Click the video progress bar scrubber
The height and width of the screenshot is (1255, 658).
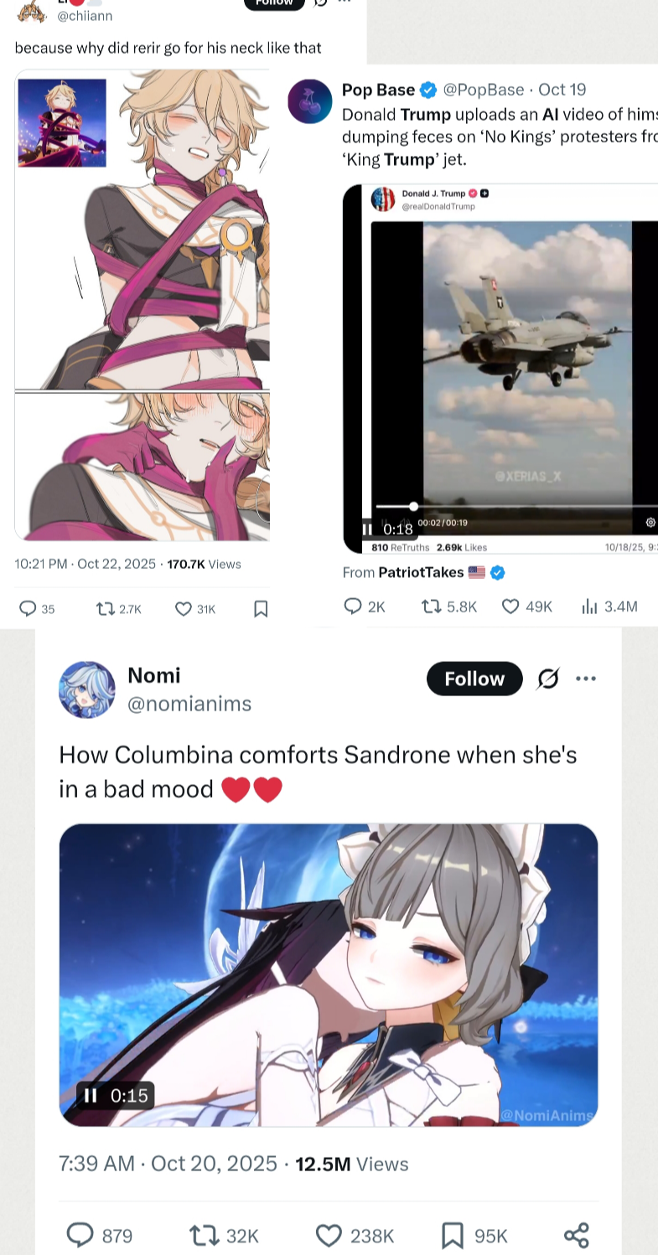pos(413,506)
